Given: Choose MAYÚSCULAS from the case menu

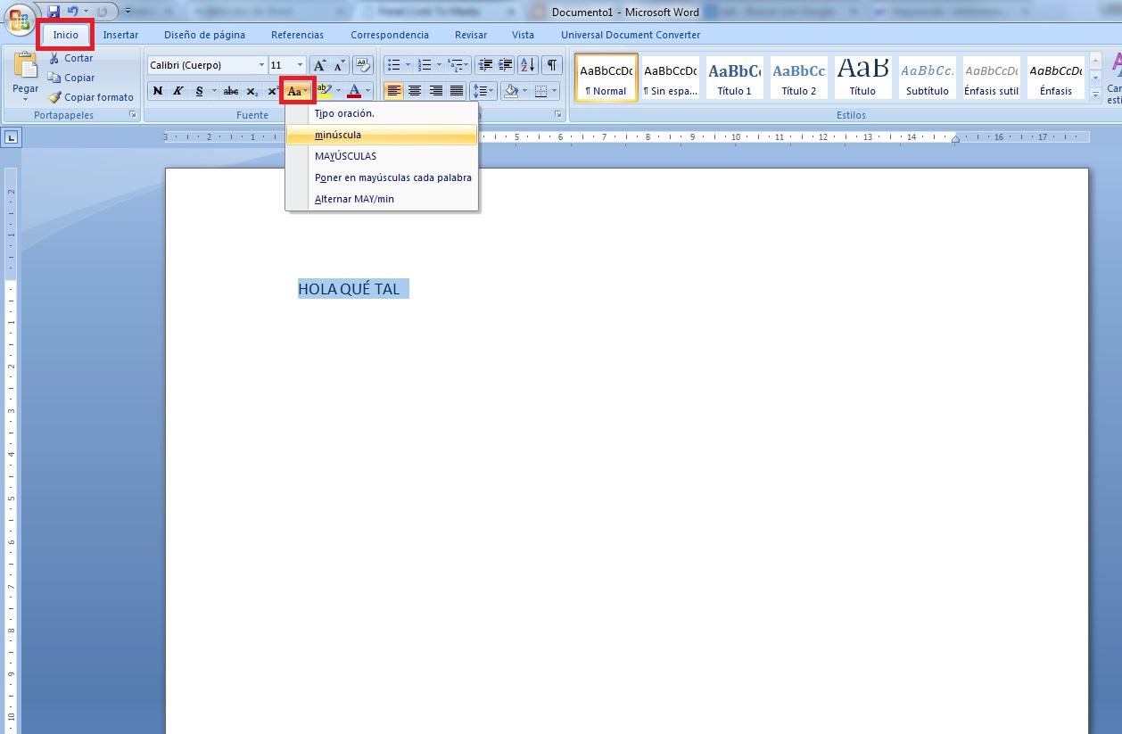Looking at the screenshot, I should point(345,156).
